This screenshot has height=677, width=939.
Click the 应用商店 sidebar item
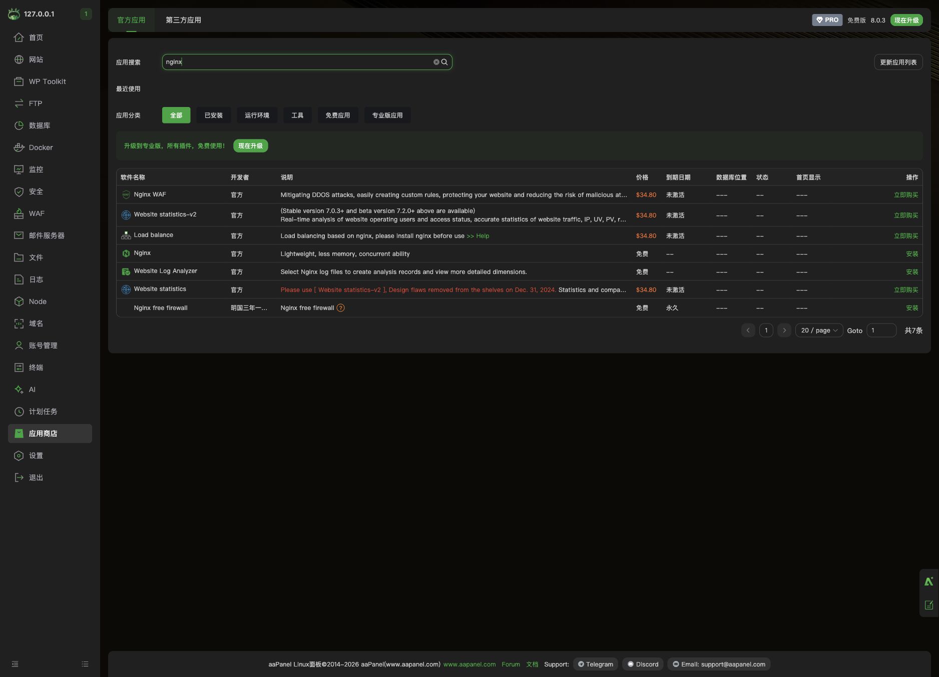50,433
